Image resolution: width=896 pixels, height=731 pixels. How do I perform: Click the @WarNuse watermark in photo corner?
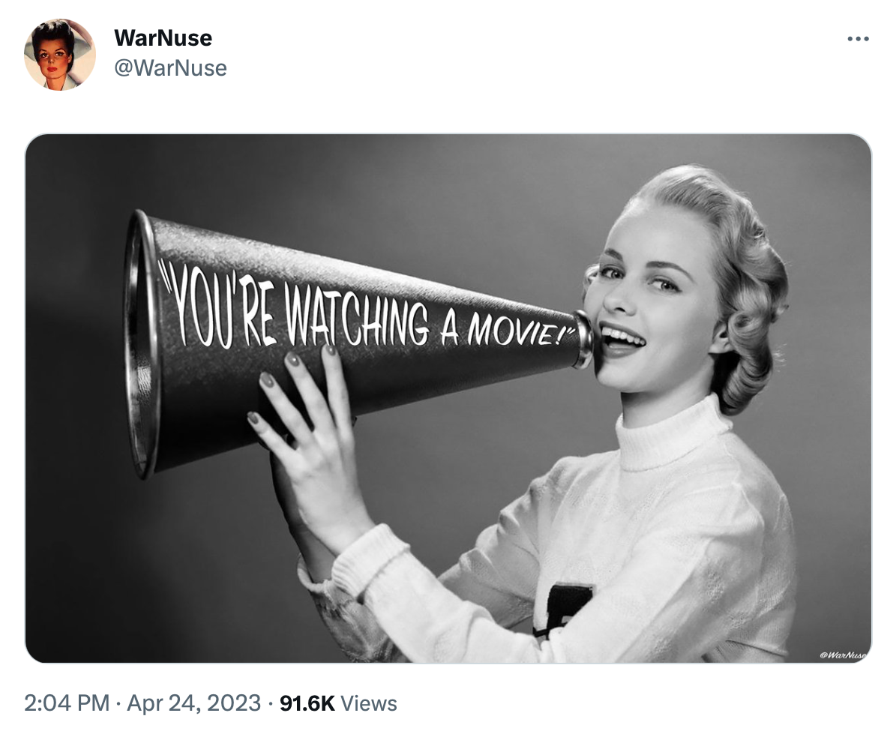(843, 655)
